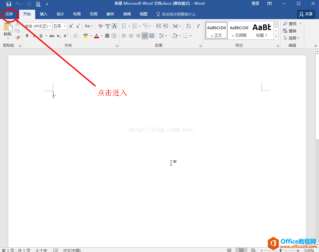The width and height of the screenshot is (319, 252).
Task: Switch to the 插入 ribbon tab
Action: (x=44, y=14)
